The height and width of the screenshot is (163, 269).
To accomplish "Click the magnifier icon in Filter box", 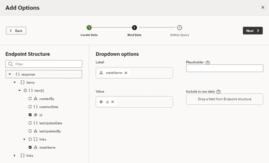I will [x=10, y=64].
